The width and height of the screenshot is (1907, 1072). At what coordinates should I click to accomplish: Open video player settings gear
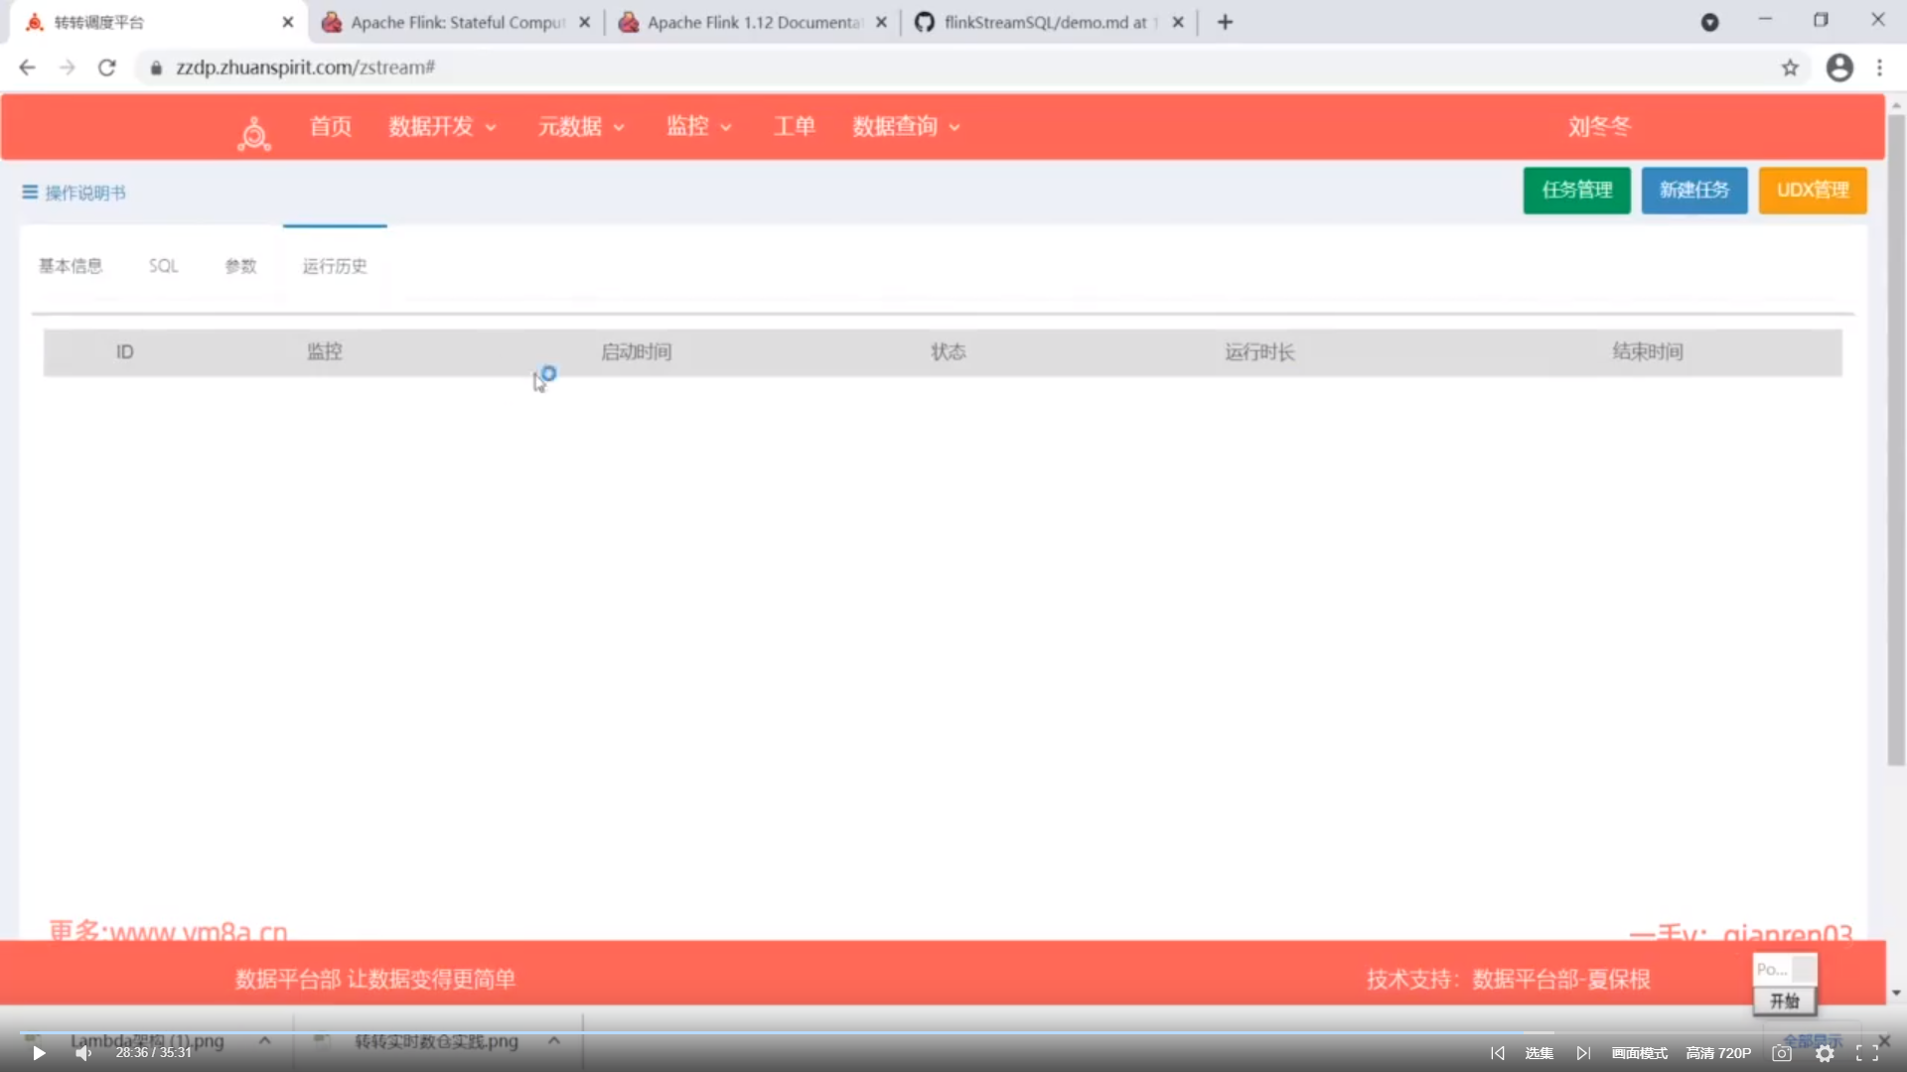point(1825,1053)
